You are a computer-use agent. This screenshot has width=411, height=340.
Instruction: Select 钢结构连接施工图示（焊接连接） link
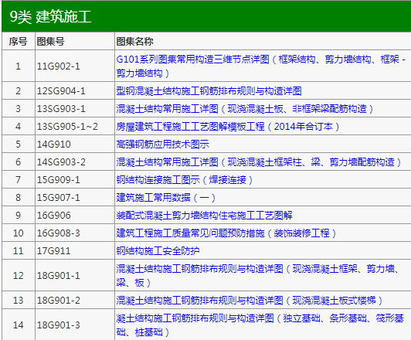[185, 180]
